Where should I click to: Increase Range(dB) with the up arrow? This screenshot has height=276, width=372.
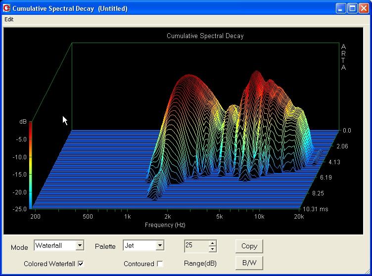(x=212, y=243)
